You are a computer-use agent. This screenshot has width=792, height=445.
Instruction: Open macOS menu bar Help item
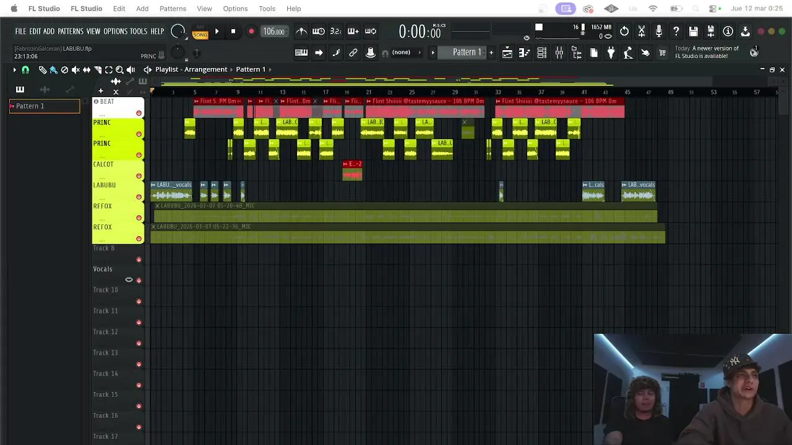tap(293, 9)
